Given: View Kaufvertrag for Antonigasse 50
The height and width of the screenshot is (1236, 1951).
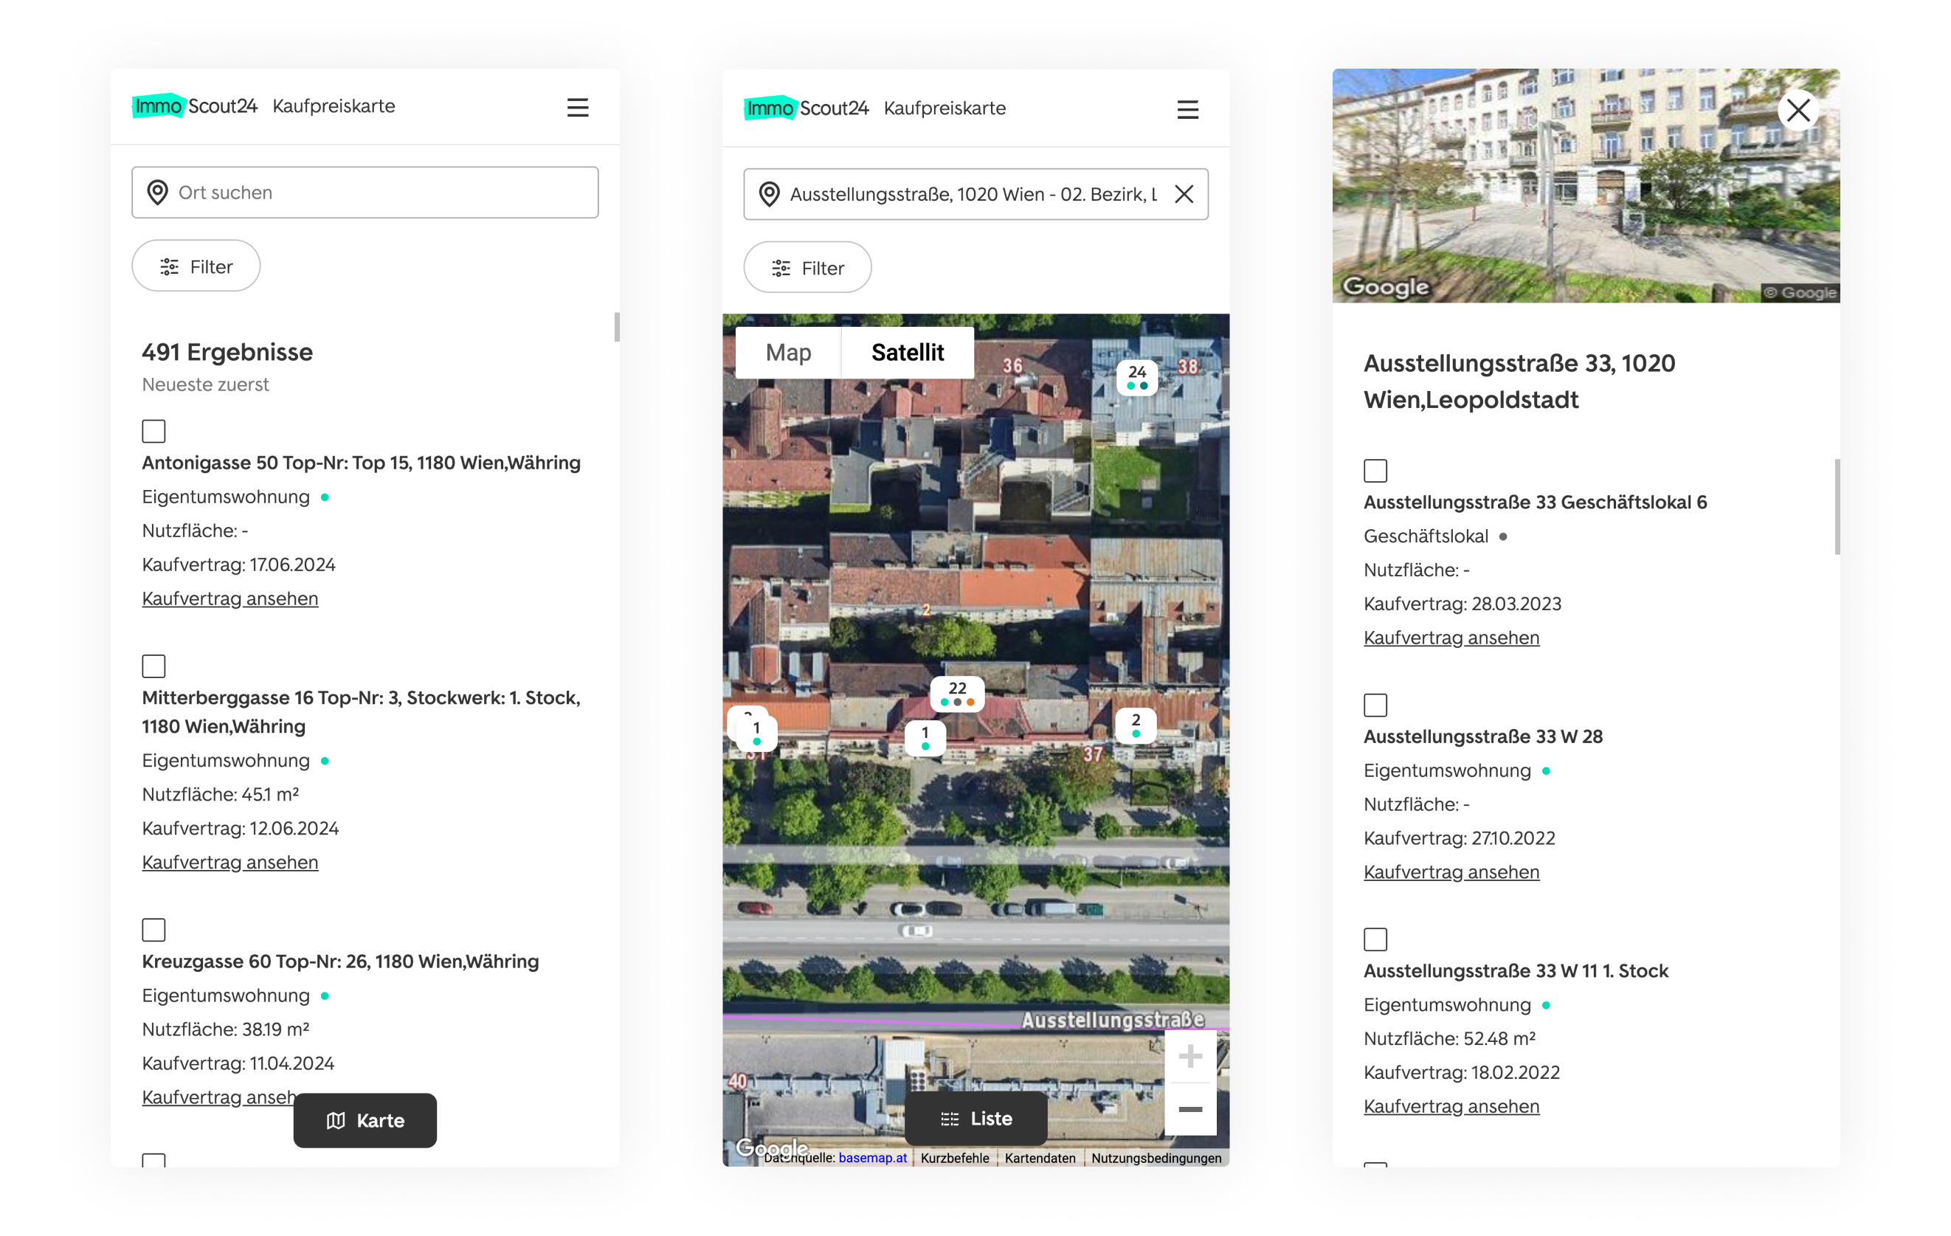Looking at the screenshot, I should click(x=230, y=599).
